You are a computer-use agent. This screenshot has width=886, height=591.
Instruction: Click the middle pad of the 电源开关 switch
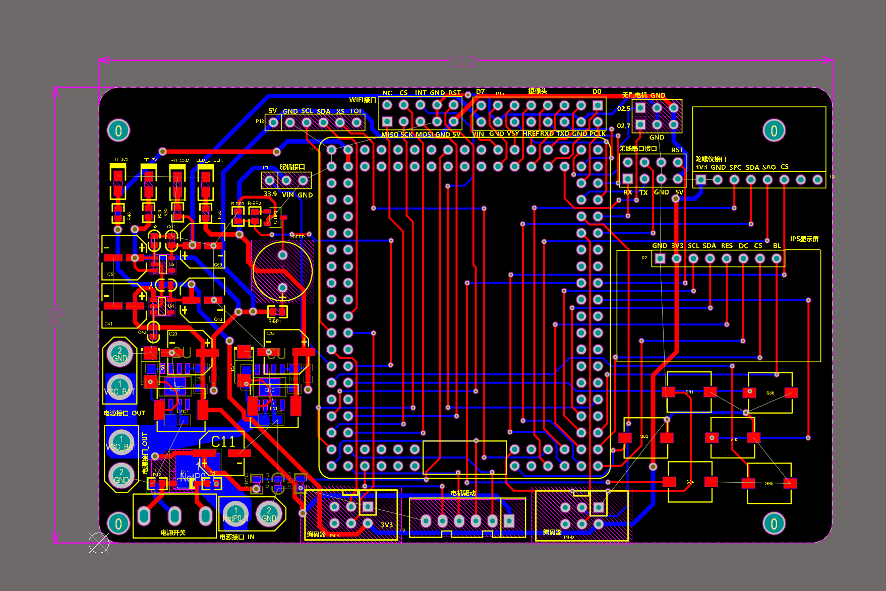click(174, 515)
